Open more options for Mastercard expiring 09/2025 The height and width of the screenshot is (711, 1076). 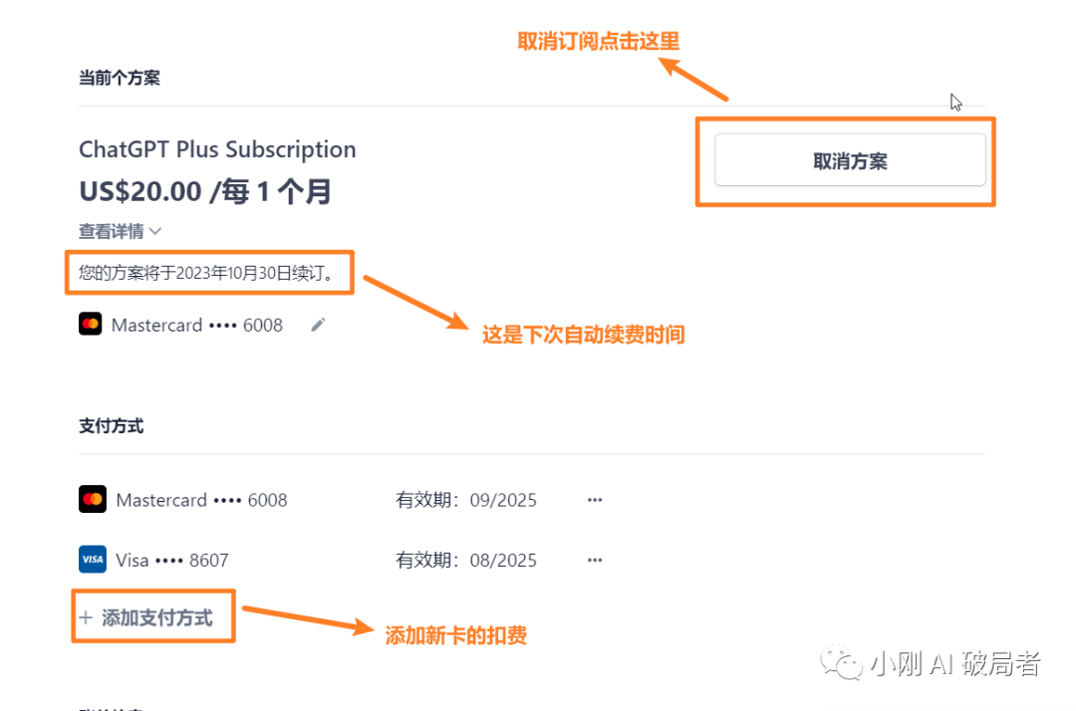point(595,500)
